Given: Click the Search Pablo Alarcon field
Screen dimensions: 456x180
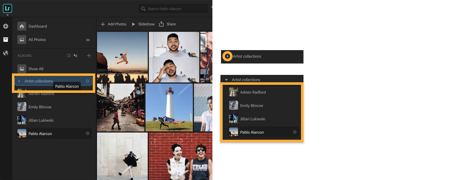Looking at the screenshot, I should point(174,9).
